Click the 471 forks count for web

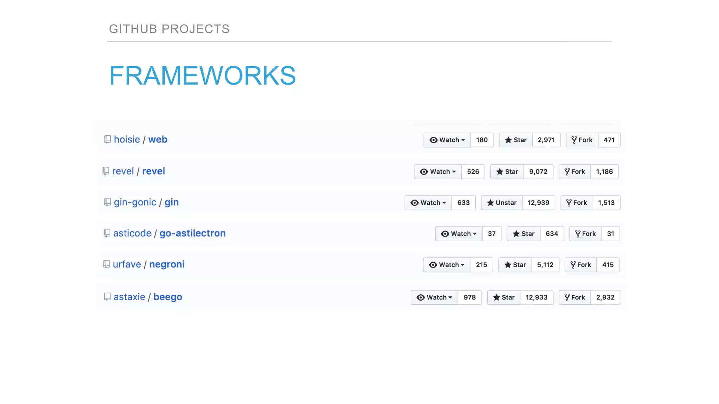[609, 140]
